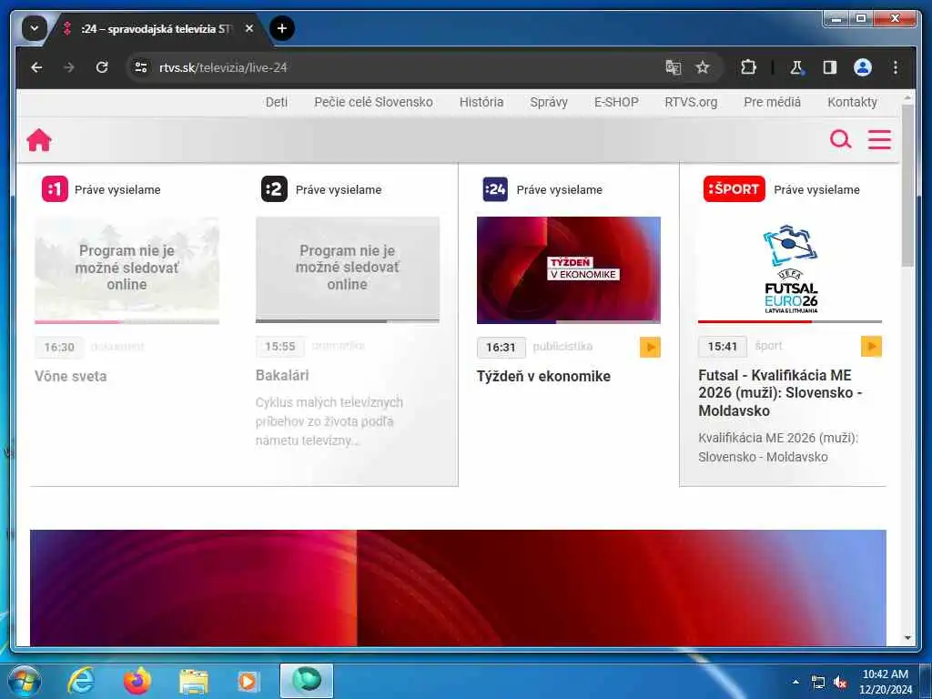This screenshot has height=699, width=932.
Task: Launch Internet Explorer from the taskbar
Action: point(81,681)
